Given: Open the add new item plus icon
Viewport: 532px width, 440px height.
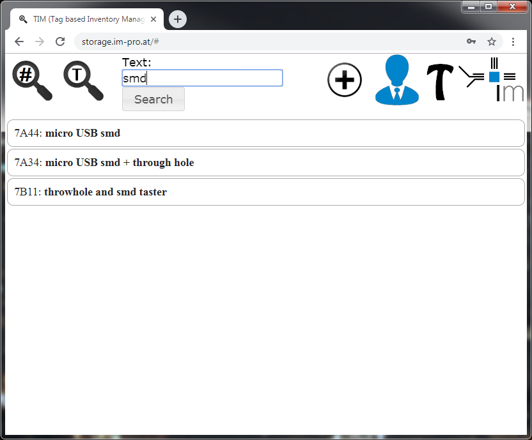Looking at the screenshot, I should 345,80.
